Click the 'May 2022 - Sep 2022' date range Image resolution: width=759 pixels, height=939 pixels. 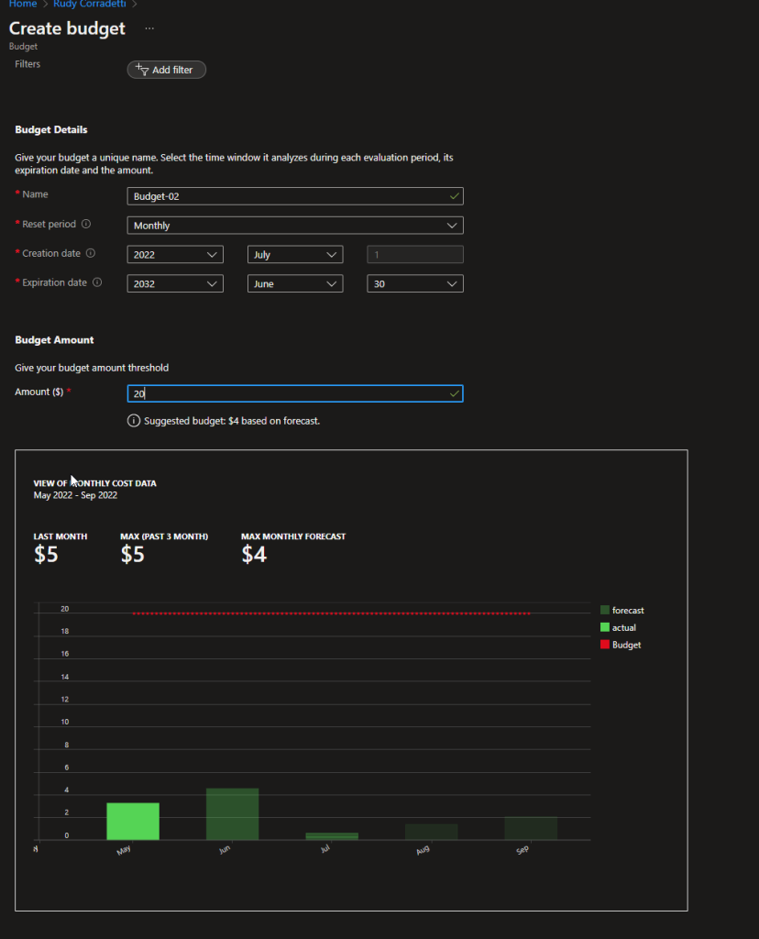pyautogui.click(x=75, y=495)
